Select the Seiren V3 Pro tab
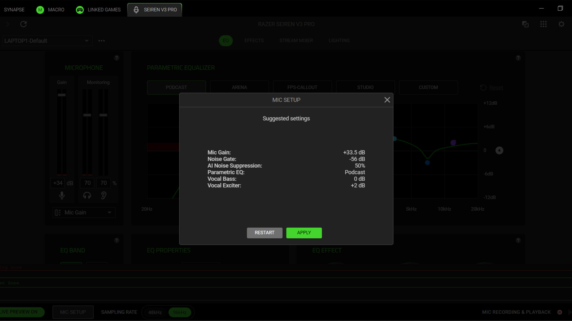The height and width of the screenshot is (321, 572). pyautogui.click(x=155, y=10)
